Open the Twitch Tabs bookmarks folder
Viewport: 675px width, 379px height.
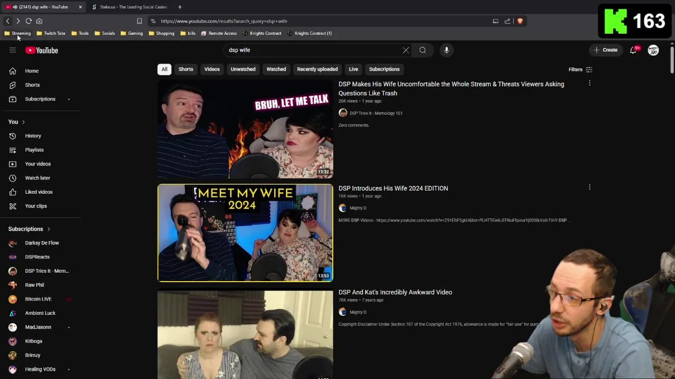(51, 33)
